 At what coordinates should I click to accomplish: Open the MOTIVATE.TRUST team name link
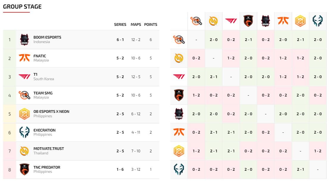coord(49,149)
